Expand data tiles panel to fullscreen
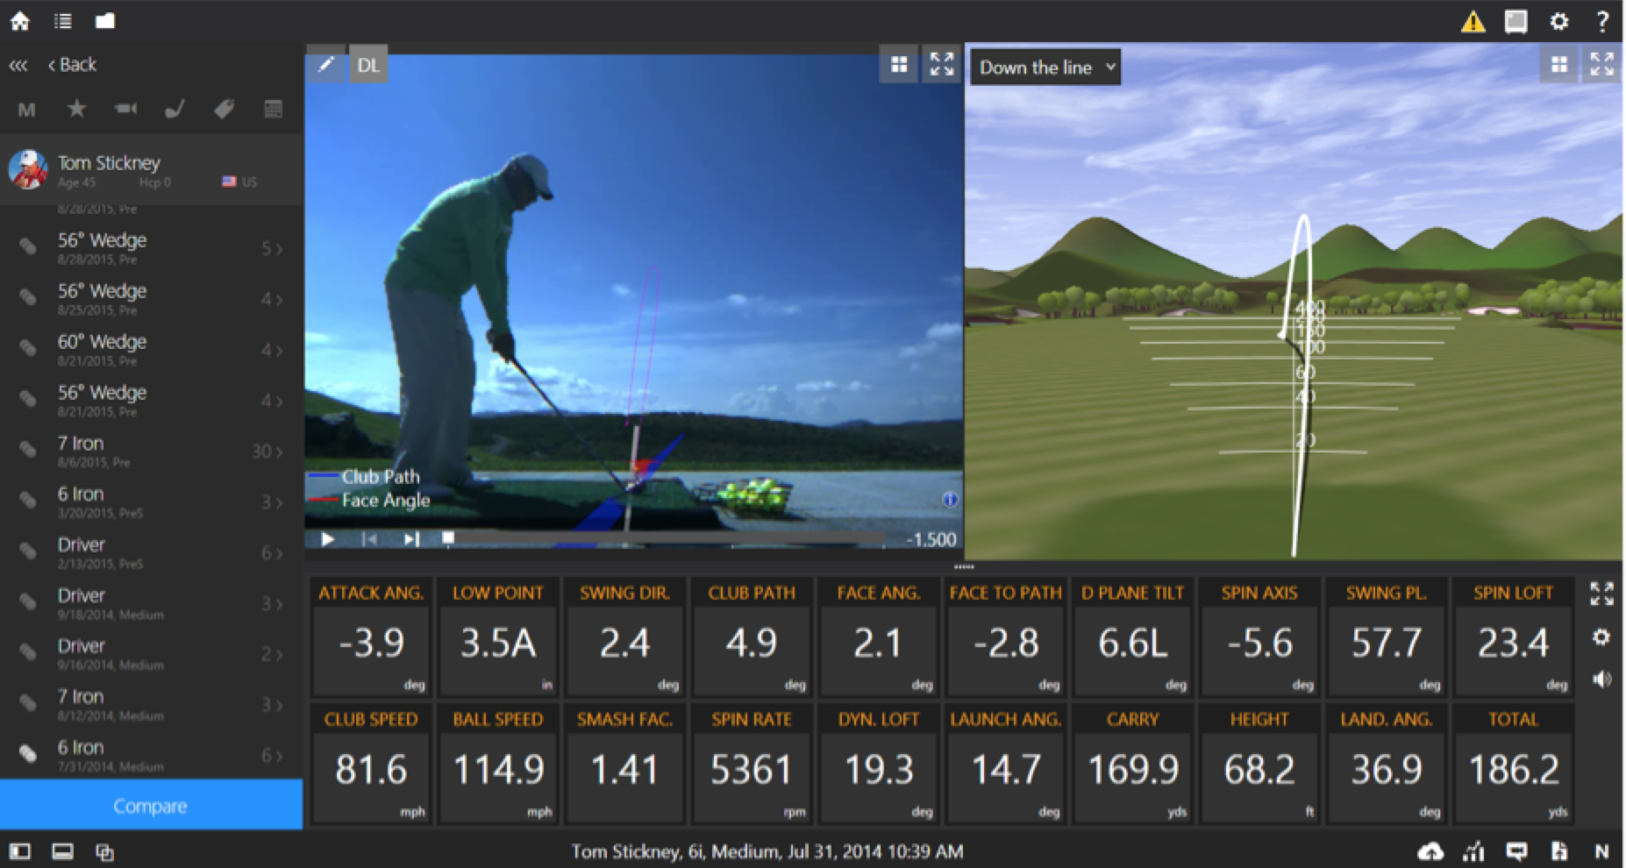Viewport: 1626px width, 868px height. coord(1601,594)
